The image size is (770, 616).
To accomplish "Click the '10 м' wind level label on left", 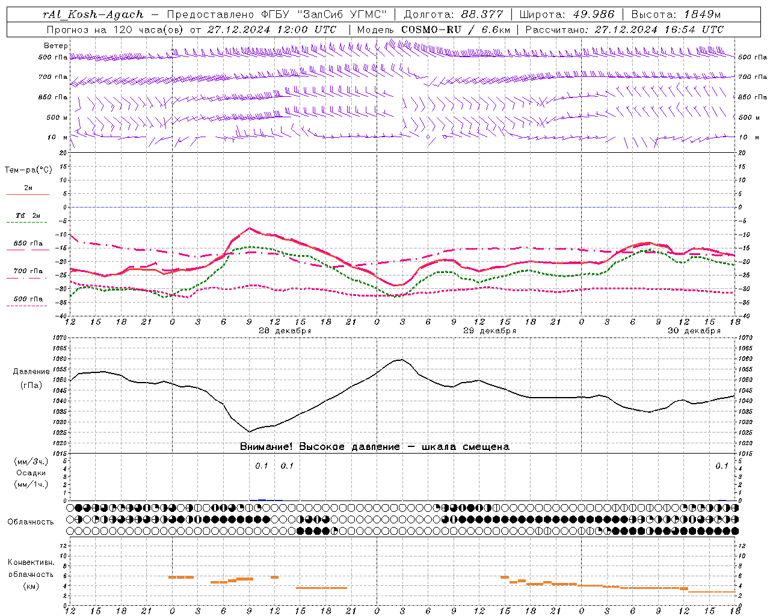I will coord(58,137).
